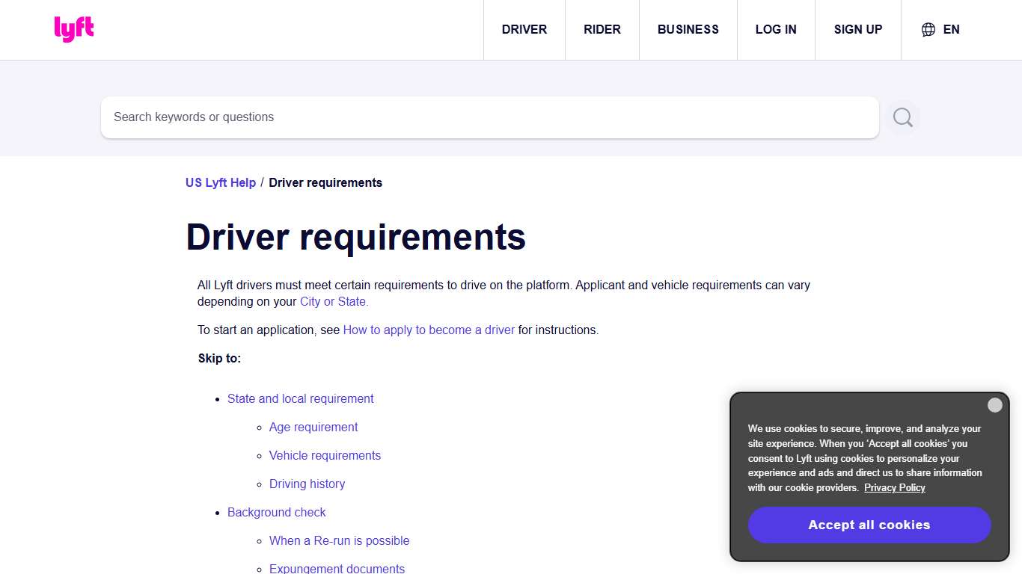The image size is (1022, 574).
Task: Navigate to US Lyft Help breadcrumb
Action: [220, 182]
